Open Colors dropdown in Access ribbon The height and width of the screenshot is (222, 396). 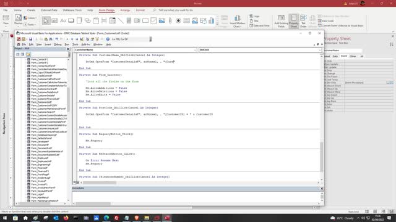[30, 18]
